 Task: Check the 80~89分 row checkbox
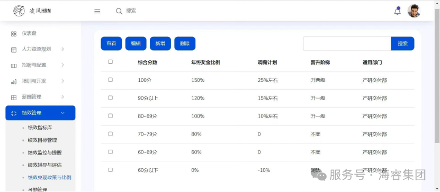click(110, 116)
